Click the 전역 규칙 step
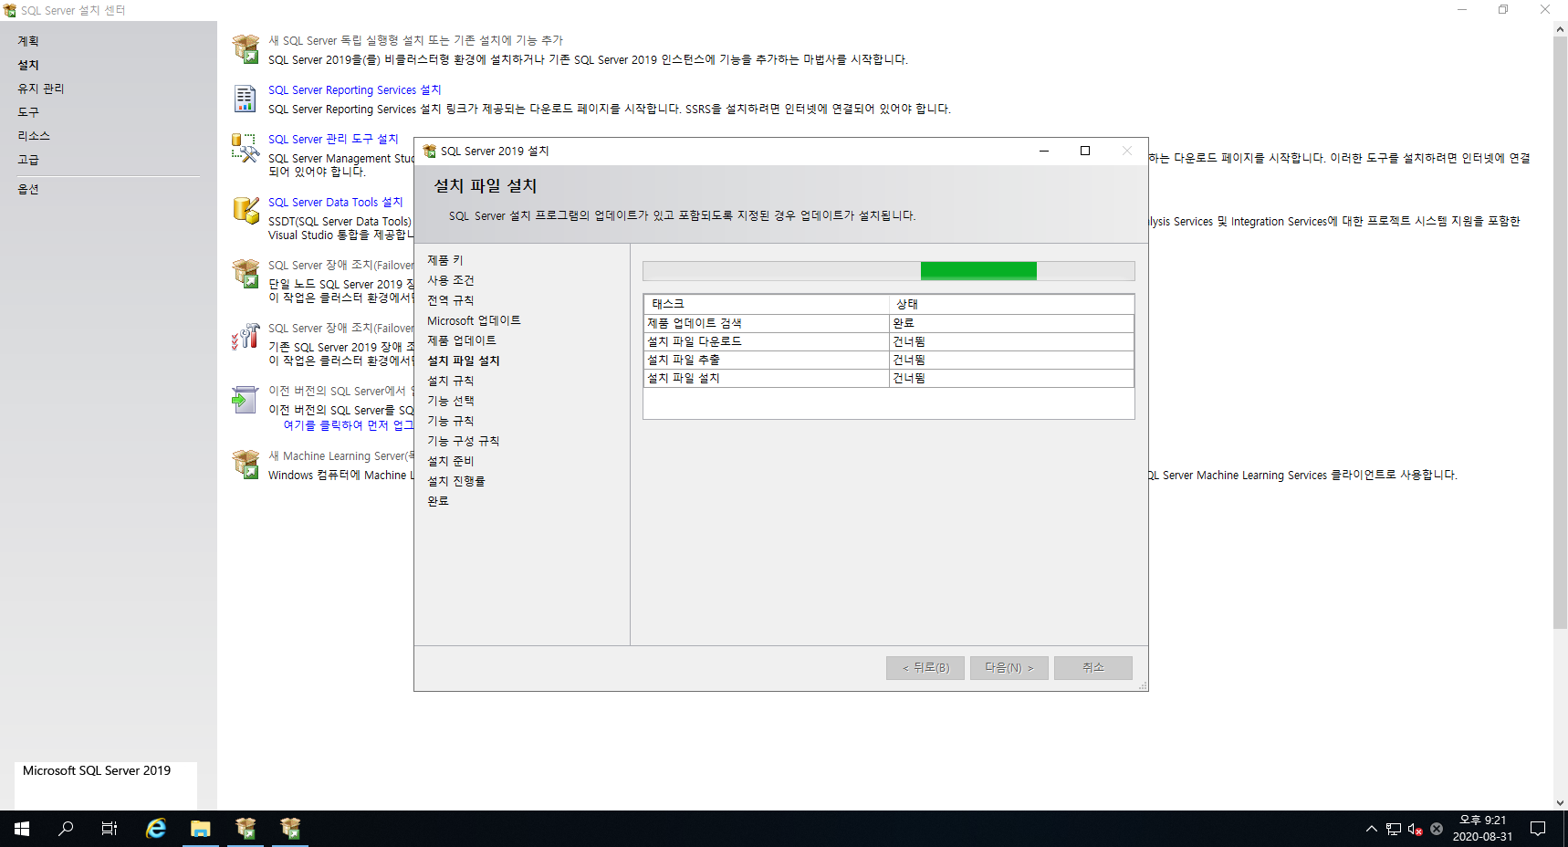The height and width of the screenshot is (847, 1568). (451, 300)
